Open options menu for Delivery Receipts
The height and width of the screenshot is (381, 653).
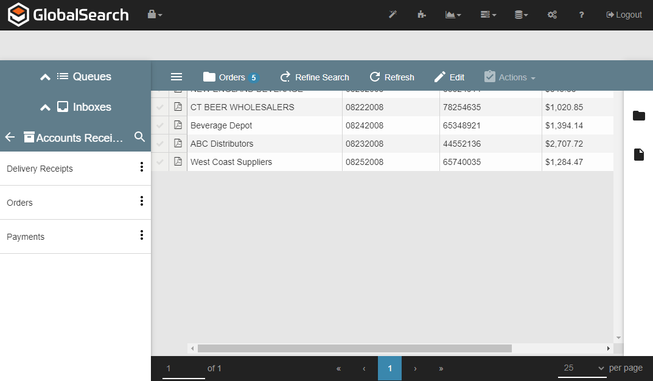[x=141, y=167]
